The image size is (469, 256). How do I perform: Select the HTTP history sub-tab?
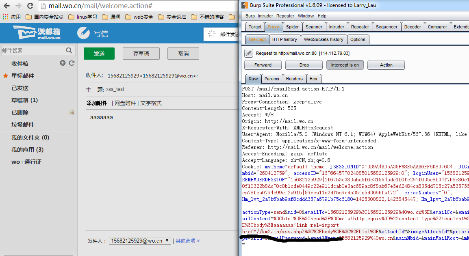[x=284, y=39]
